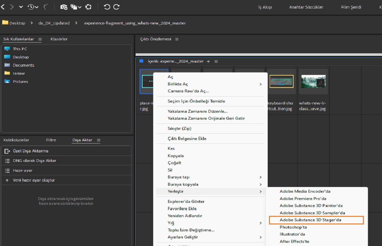Switch to the Koleksiyonlar tab
Viewport: 382px width, 246px height.
pyautogui.click(x=16, y=140)
